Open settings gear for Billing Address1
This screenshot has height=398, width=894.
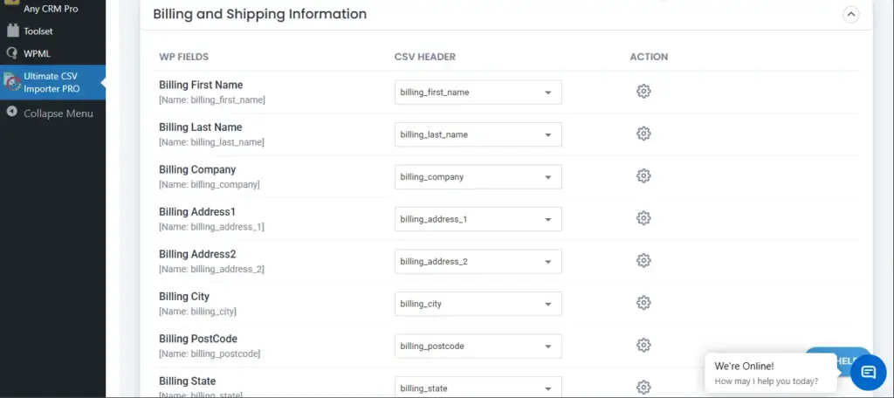pos(643,218)
